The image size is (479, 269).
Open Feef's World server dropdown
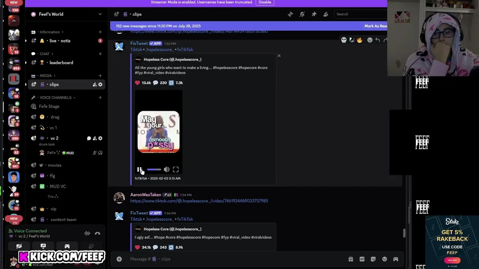coord(100,14)
